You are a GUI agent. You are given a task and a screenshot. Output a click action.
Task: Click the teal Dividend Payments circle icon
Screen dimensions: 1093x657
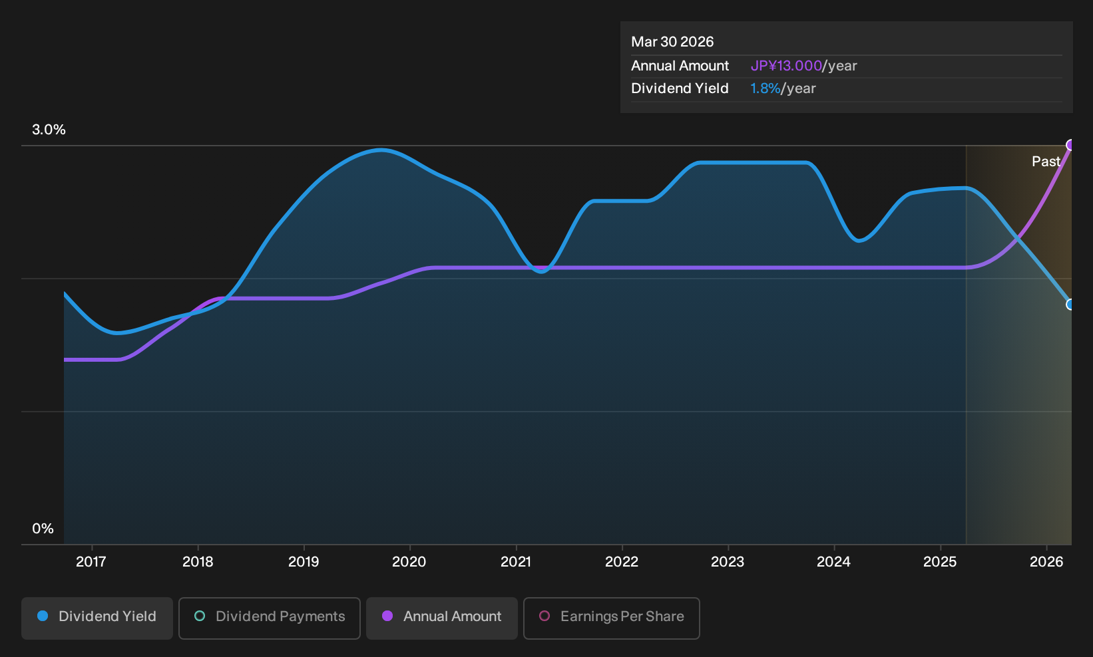[x=200, y=616]
